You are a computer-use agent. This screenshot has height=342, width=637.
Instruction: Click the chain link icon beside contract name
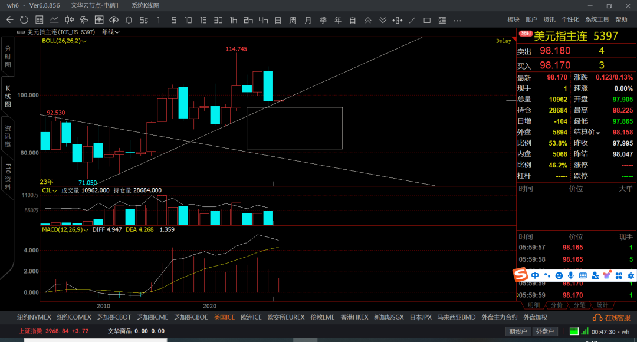(x=20, y=32)
